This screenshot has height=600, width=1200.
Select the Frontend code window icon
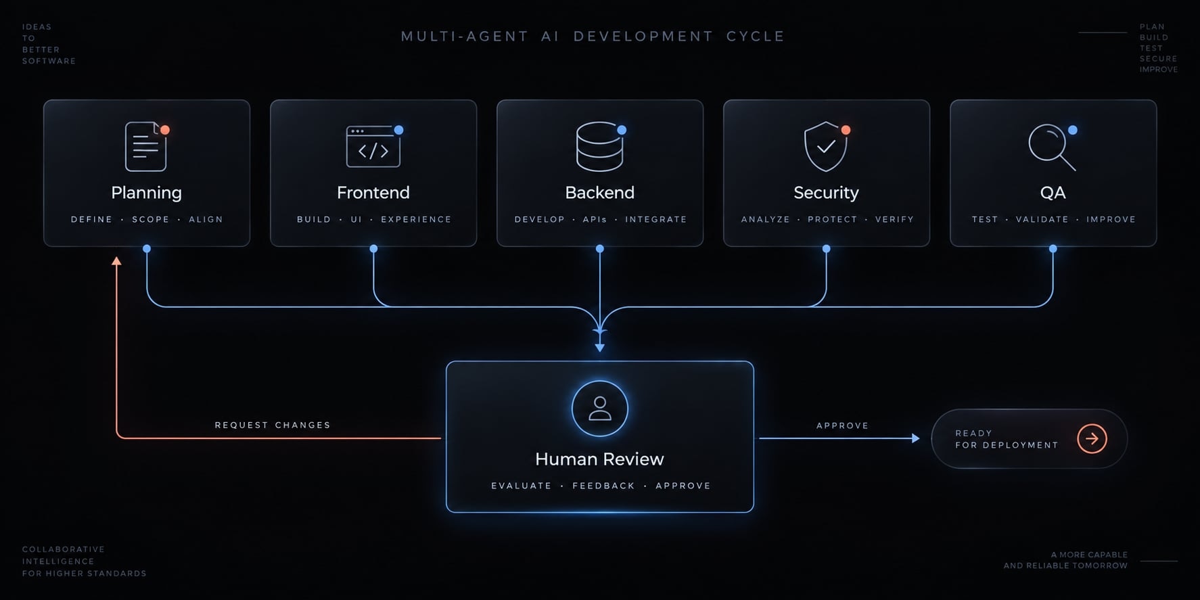[x=373, y=147]
